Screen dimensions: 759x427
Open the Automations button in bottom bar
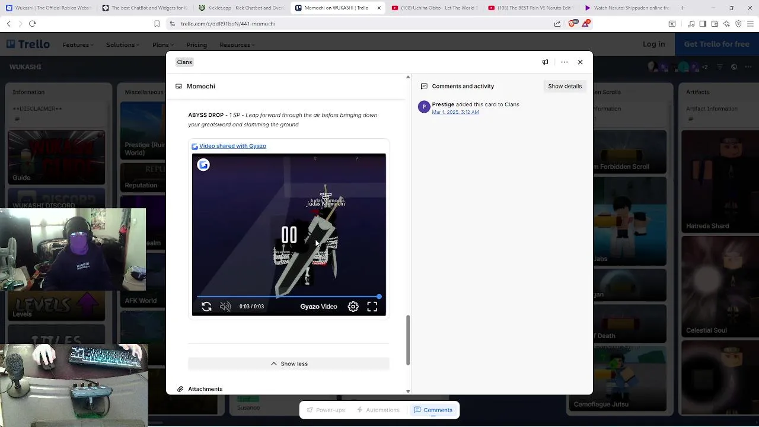[378, 410]
